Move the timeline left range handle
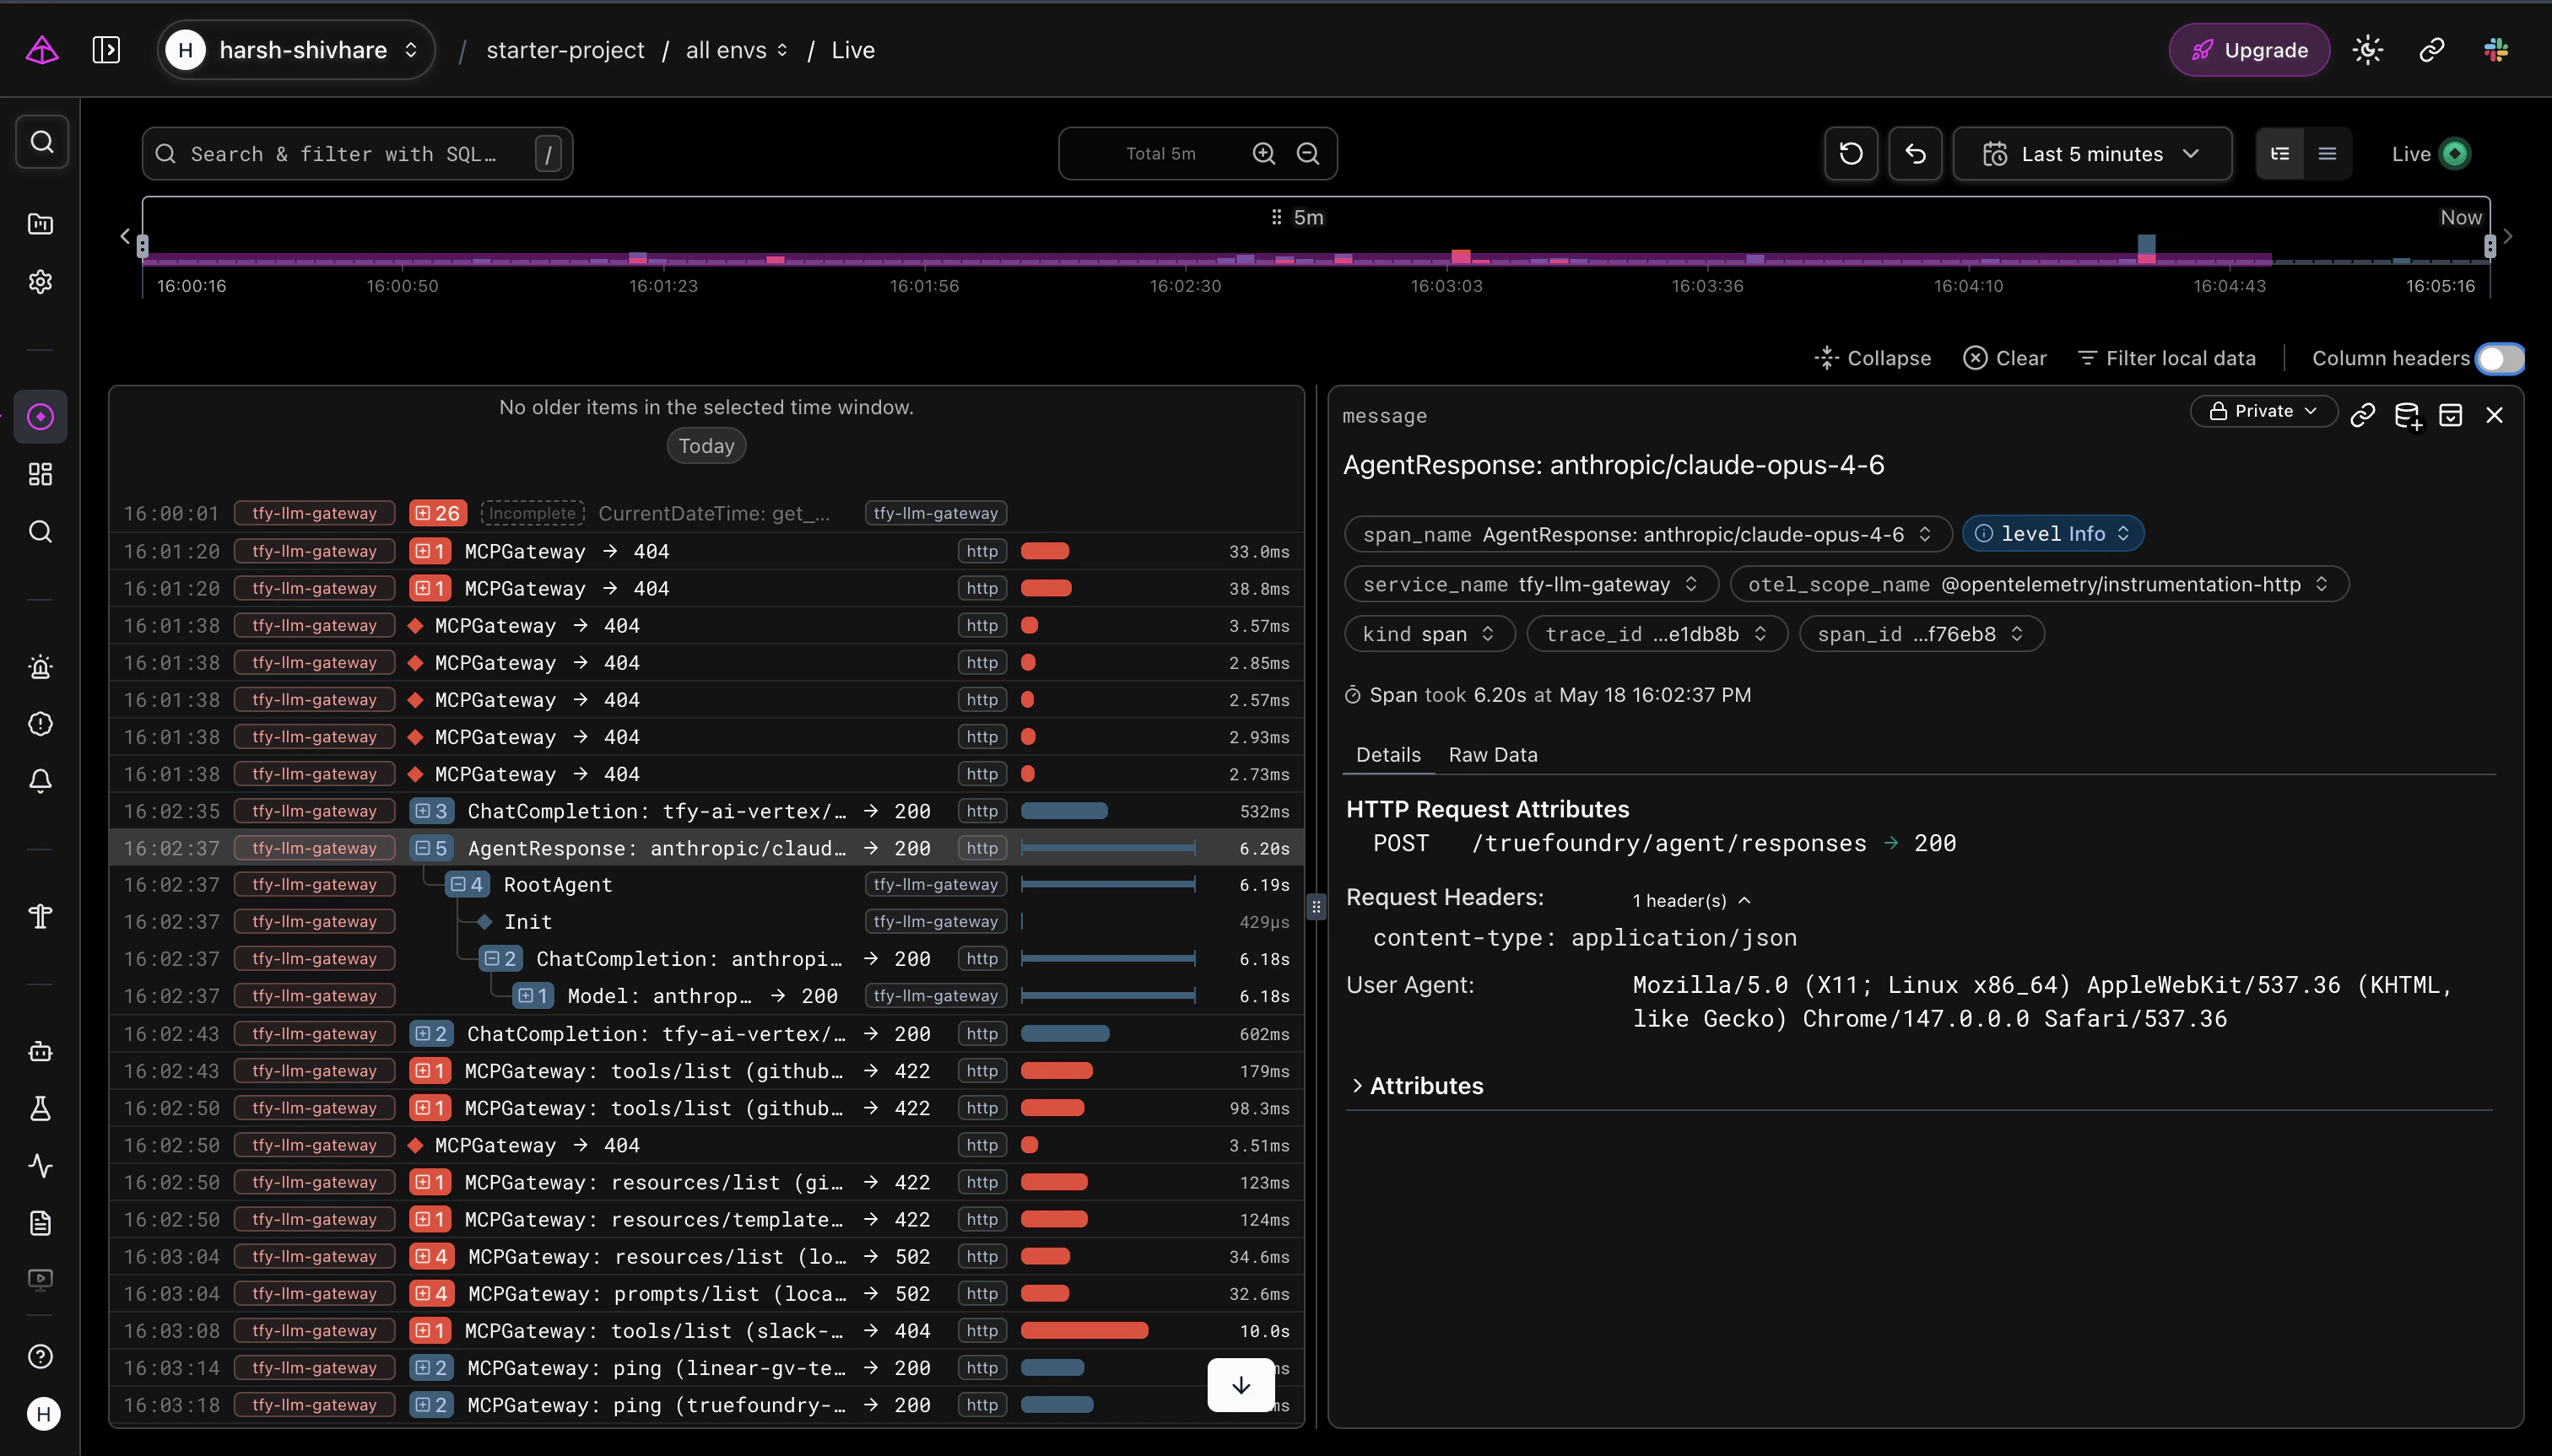 [143, 246]
